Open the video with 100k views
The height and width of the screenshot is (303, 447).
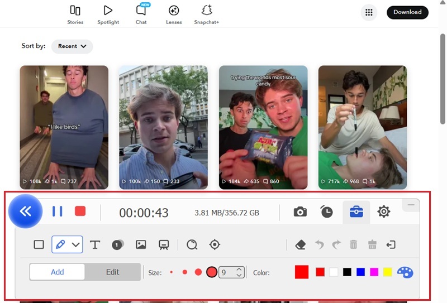(x=163, y=127)
